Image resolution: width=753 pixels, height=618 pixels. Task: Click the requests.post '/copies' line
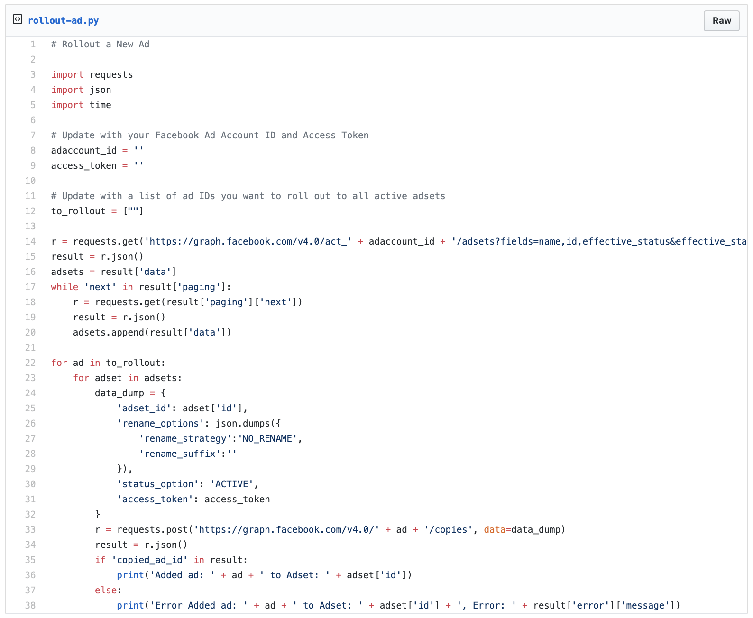pyautogui.click(x=331, y=529)
